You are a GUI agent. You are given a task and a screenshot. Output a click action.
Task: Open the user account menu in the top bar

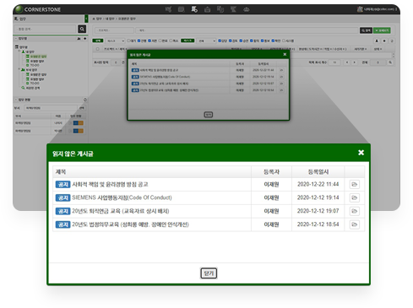377,9
